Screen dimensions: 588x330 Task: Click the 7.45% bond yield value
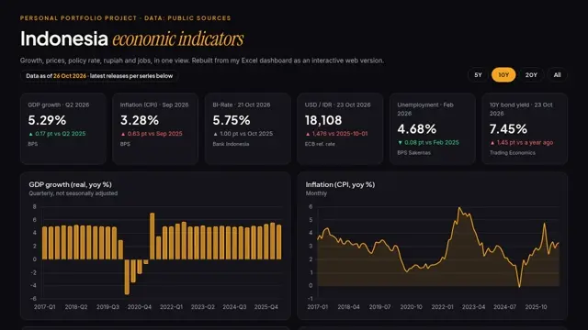pyautogui.click(x=508, y=129)
